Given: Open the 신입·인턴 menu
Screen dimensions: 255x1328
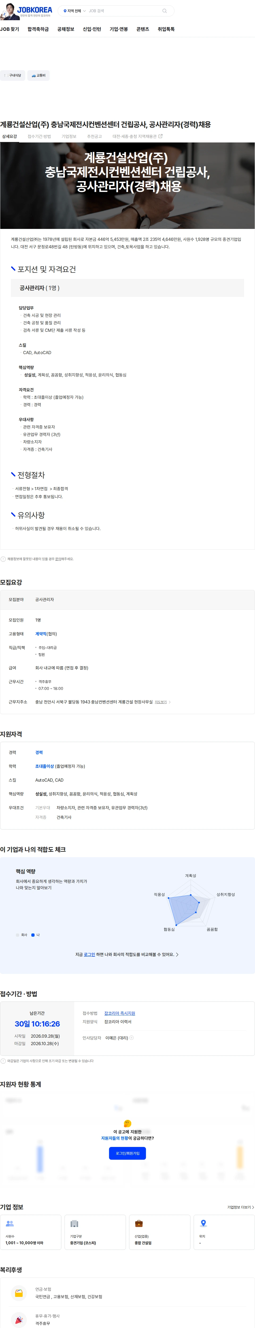Looking at the screenshot, I should click(92, 30).
